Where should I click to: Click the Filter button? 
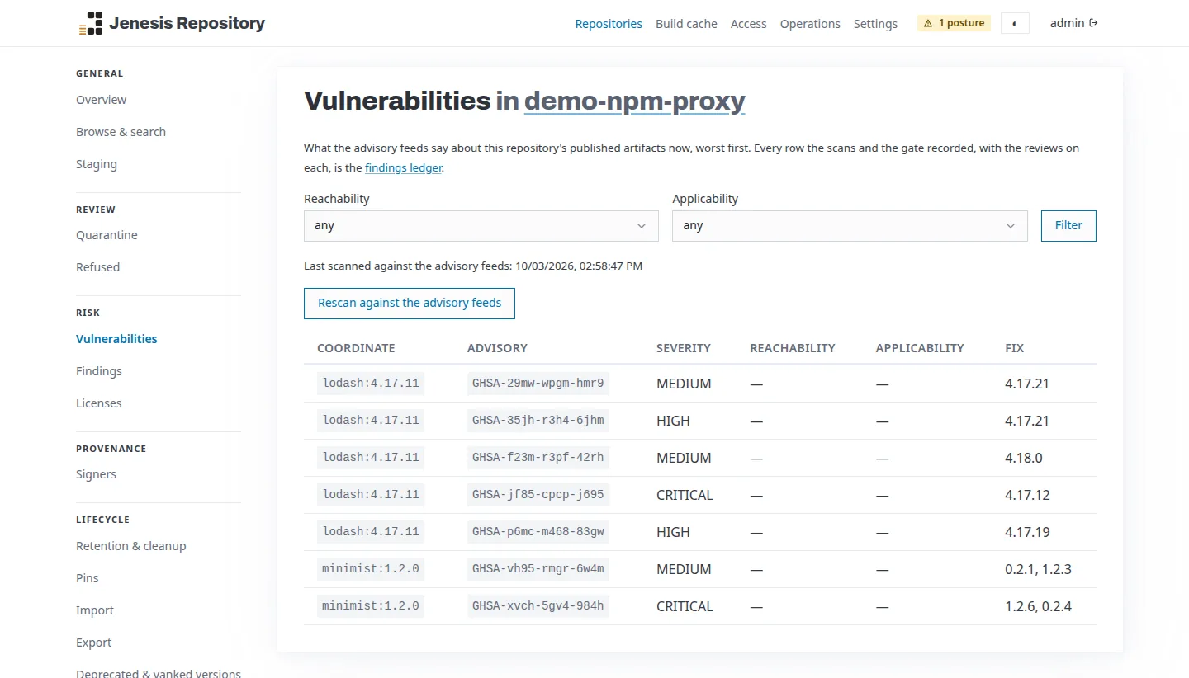click(x=1068, y=226)
